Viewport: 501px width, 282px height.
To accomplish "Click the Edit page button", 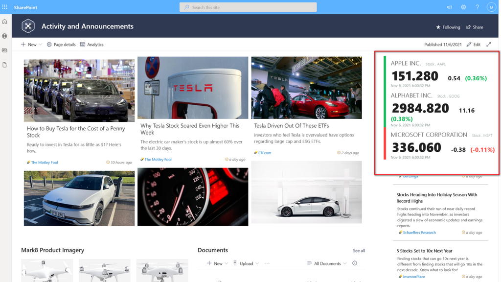I will pyautogui.click(x=474, y=45).
